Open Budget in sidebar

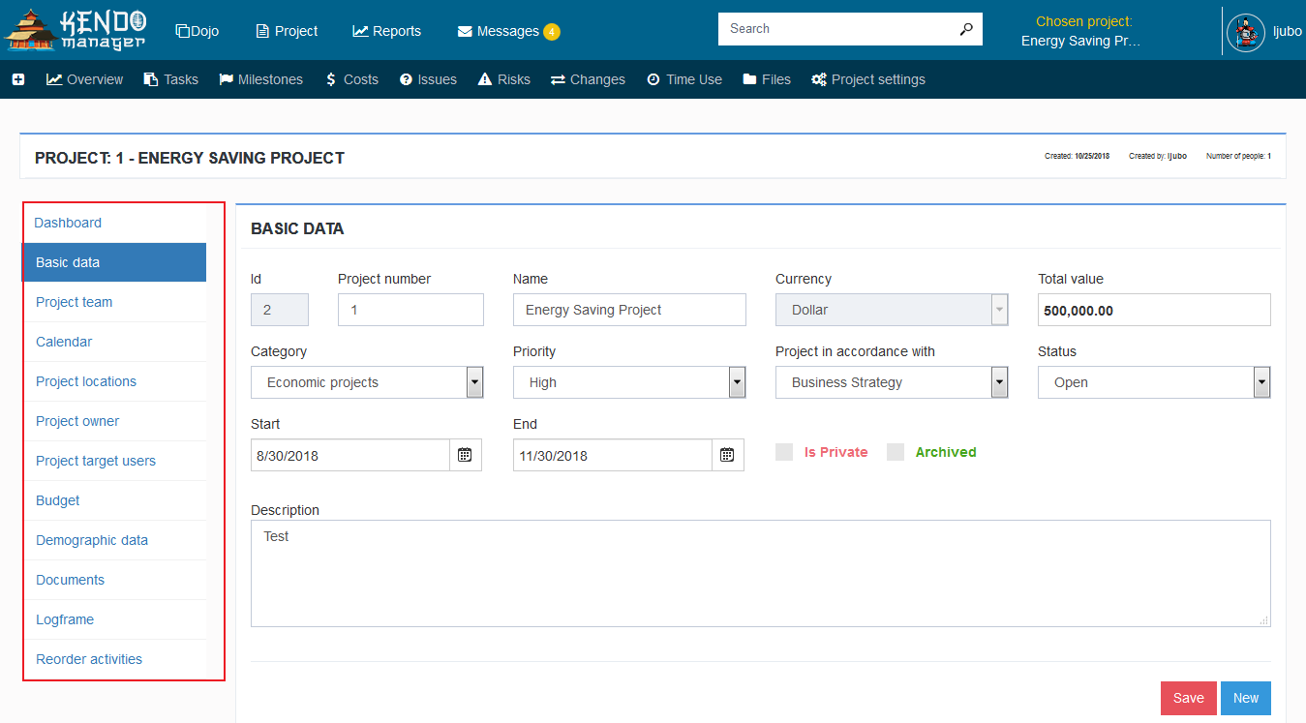[114, 500]
